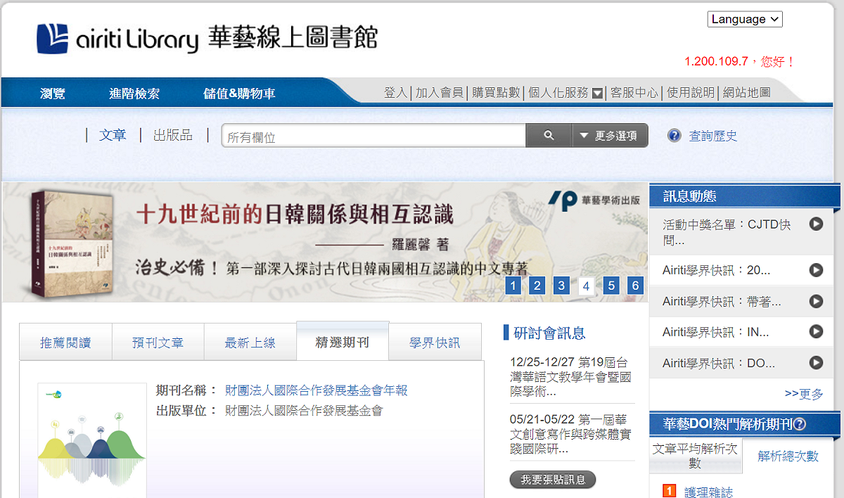Click the 我要張貼訊息 button
The width and height of the screenshot is (844, 498).
click(x=553, y=480)
